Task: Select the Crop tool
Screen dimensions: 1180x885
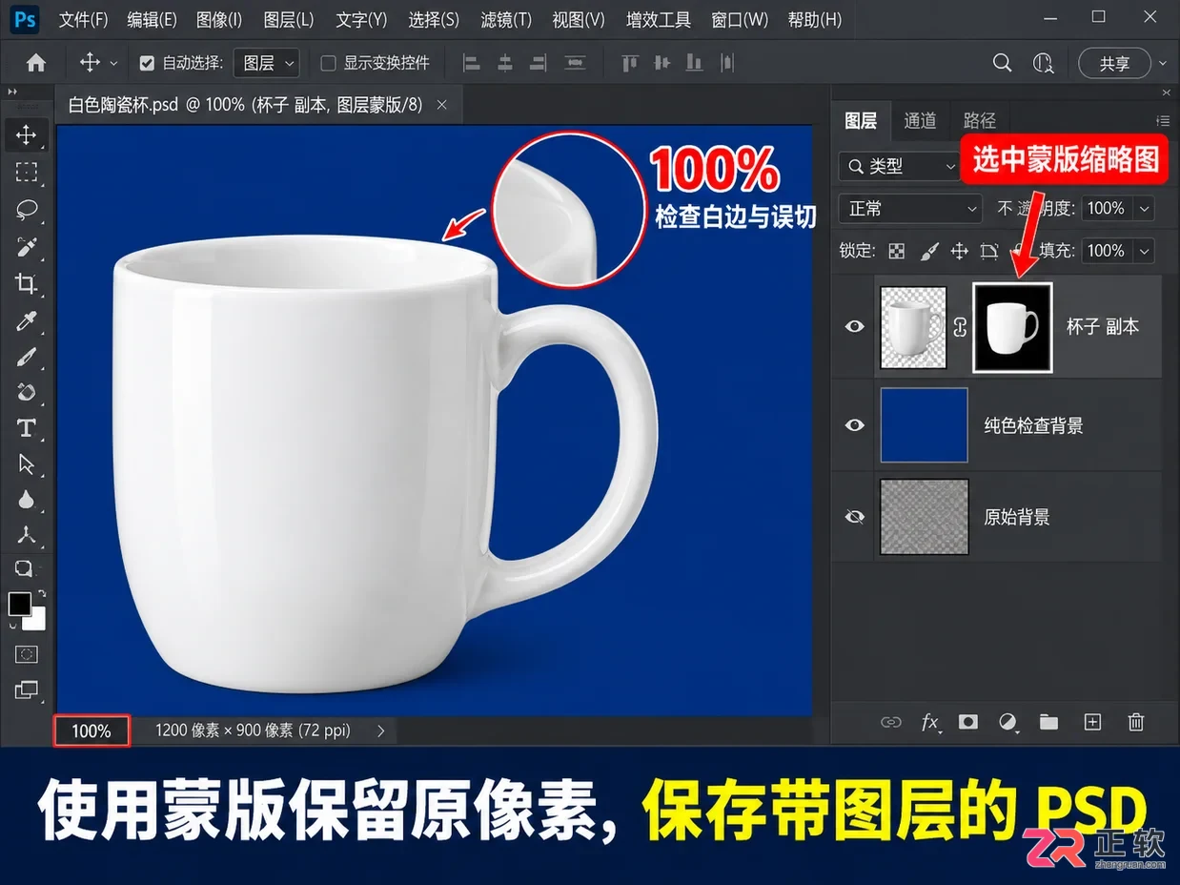Action: point(26,283)
